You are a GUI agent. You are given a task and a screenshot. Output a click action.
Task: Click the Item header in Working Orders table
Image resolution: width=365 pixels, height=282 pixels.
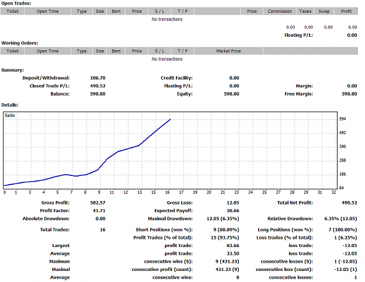click(x=116, y=51)
